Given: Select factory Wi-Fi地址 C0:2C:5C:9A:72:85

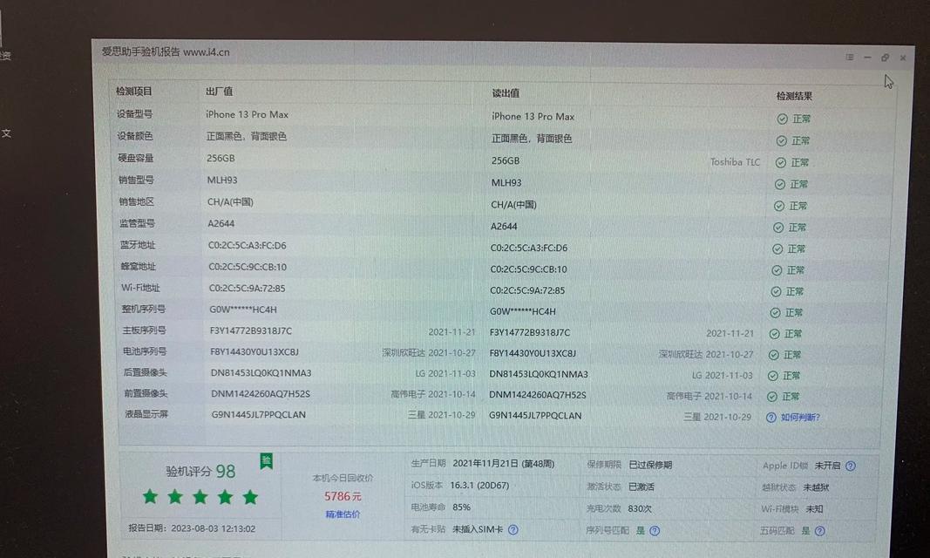Looking at the screenshot, I should point(247,289).
